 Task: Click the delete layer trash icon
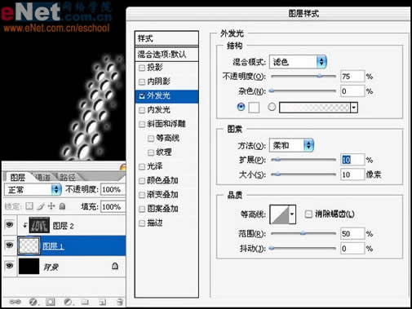point(120,302)
